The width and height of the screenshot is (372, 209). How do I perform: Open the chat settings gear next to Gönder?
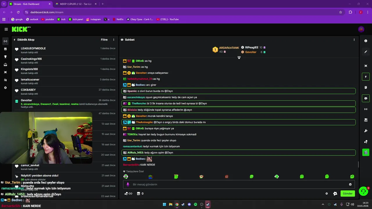tap(326, 194)
